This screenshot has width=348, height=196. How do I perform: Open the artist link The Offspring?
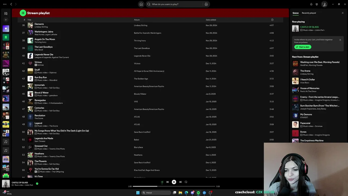pos(58,172)
